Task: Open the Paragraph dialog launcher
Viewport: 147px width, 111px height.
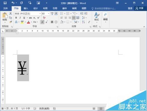Action: (x=90, y=27)
